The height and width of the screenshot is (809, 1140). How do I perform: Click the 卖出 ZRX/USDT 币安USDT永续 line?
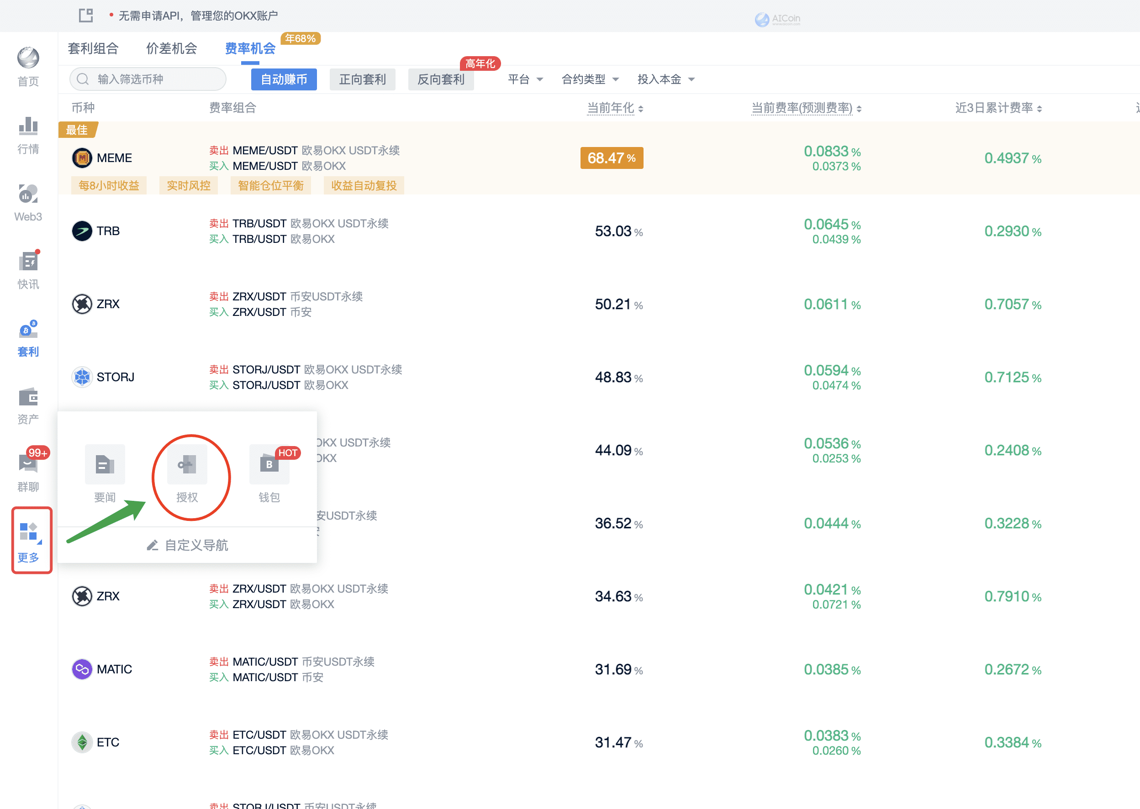tap(286, 296)
